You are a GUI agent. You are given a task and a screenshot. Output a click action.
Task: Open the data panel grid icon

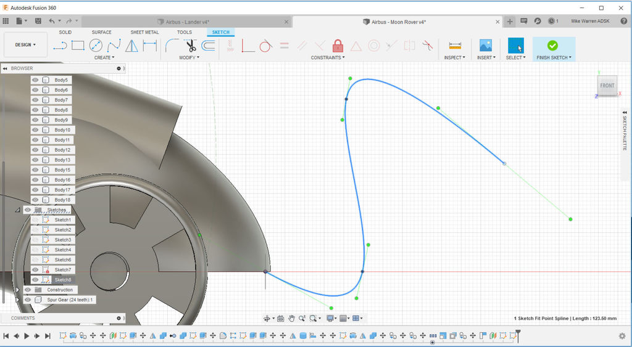pos(6,21)
